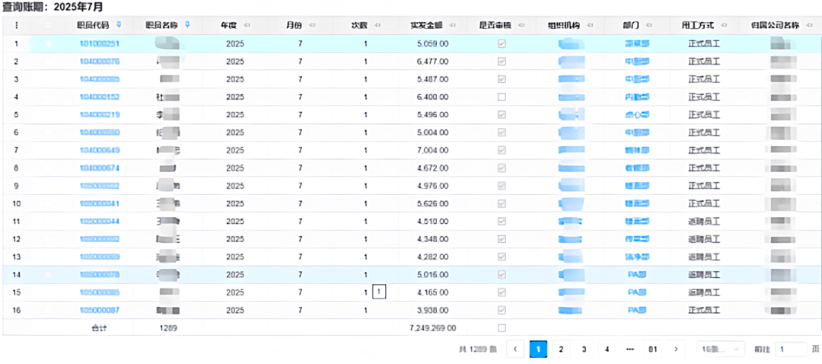Click the filter icon beside 职员代码 header
Screen dimensions: 822x364
pyautogui.click(x=119, y=24)
